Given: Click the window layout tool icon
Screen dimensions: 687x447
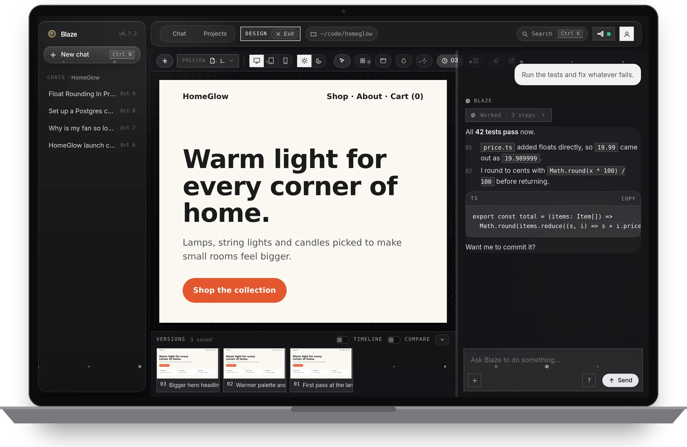Looking at the screenshot, I should [383, 61].
